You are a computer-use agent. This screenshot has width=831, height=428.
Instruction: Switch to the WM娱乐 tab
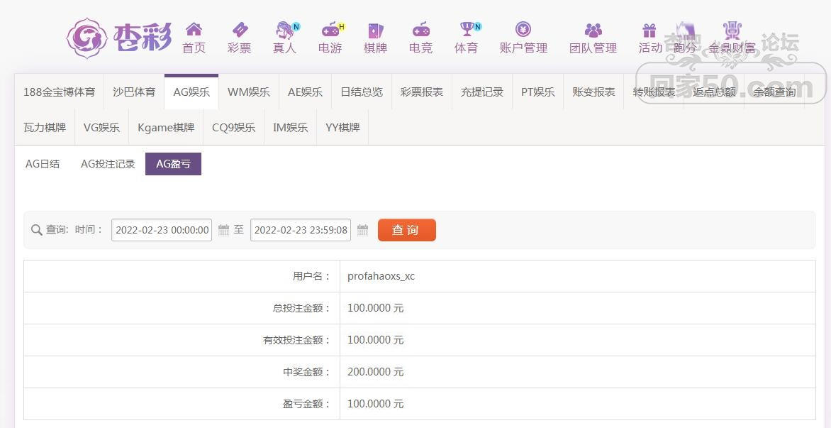pos(248,92)
